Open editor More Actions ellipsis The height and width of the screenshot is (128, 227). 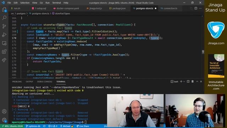[x=200, y=9]
